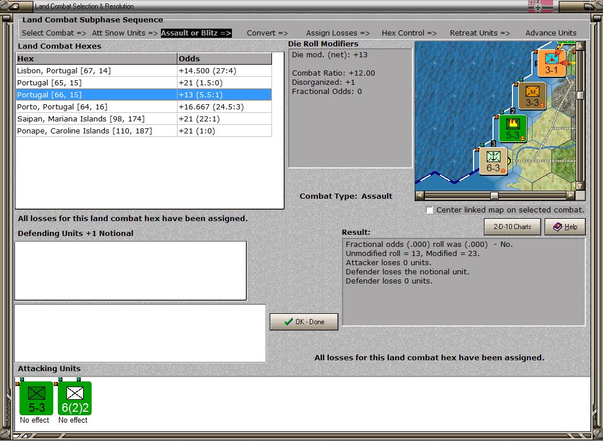Select the 6(2)2 attacking unit counter

(x=74, y=398)
